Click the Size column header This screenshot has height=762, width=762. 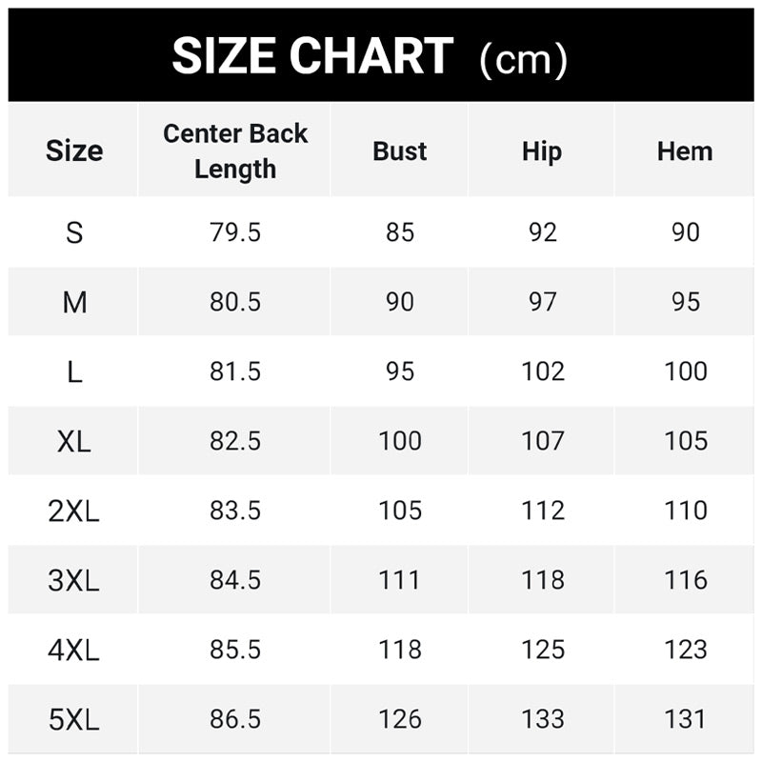[74, 150]
